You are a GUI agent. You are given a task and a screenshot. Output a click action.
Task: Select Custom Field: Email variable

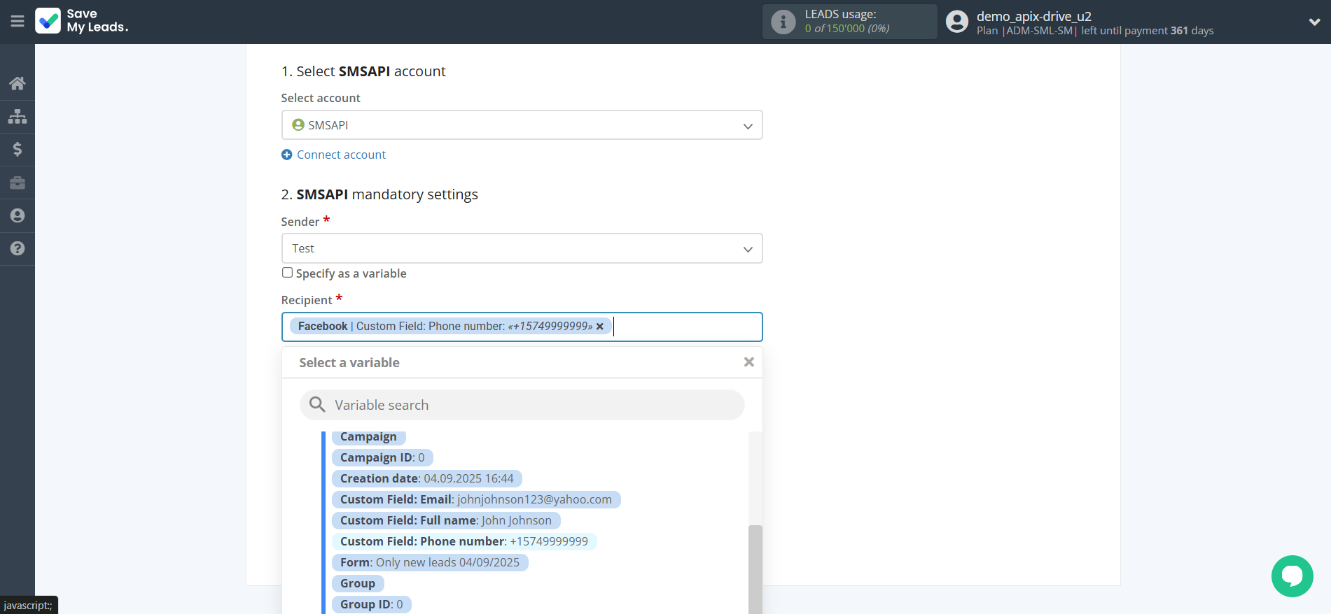click(x=475, y=499)
